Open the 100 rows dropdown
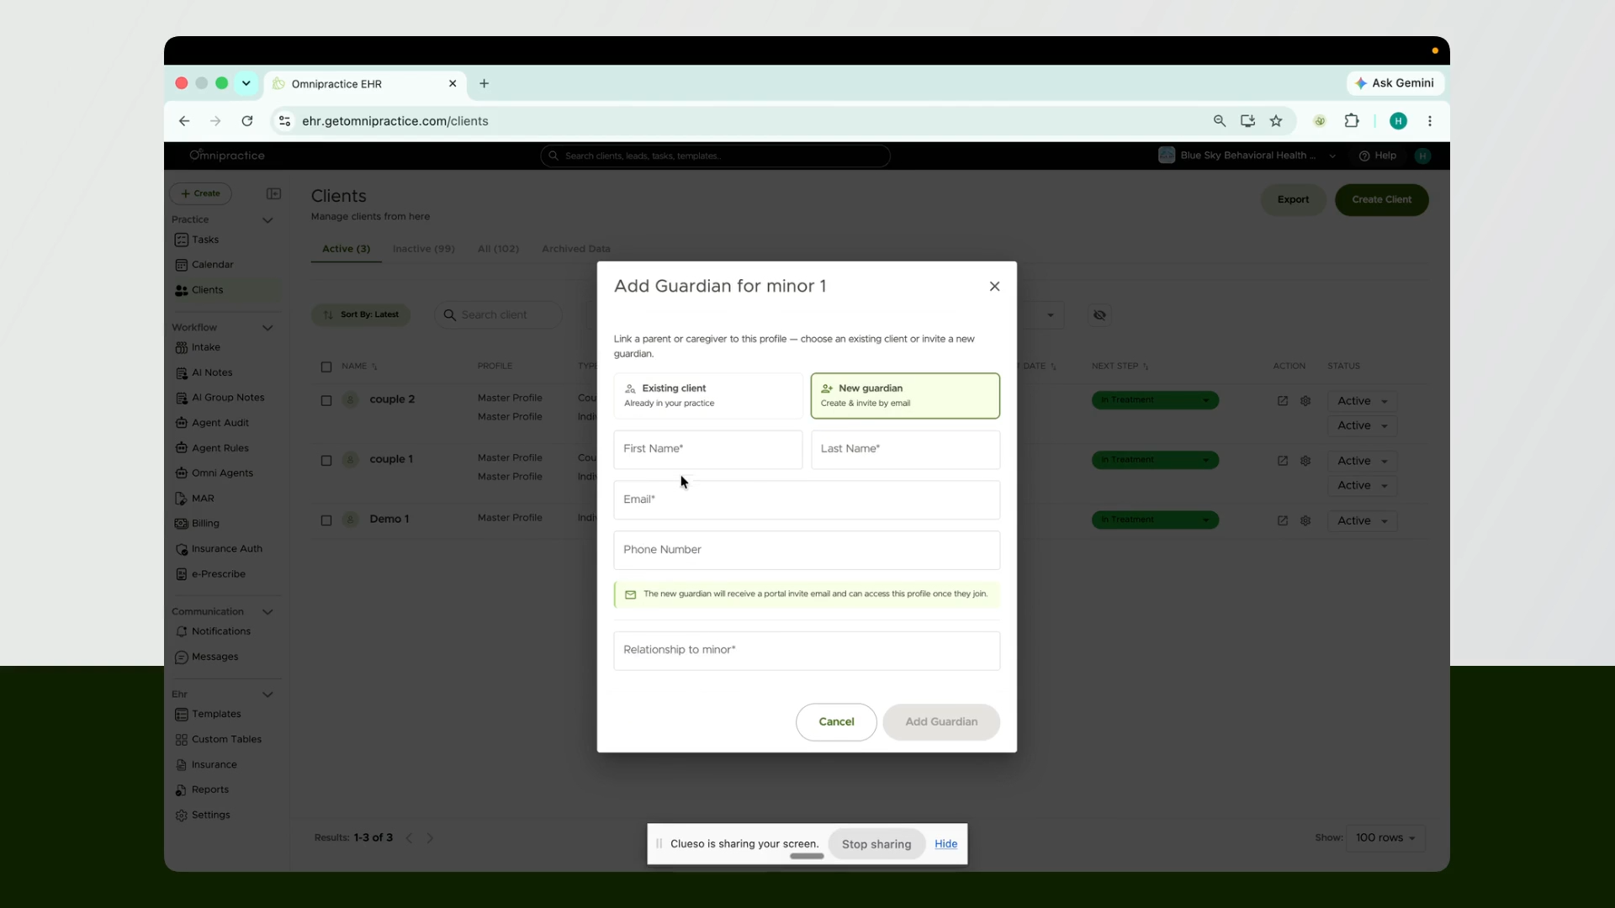The width and height of the screenshot is (1615, 908). (x=1385, y=838)
